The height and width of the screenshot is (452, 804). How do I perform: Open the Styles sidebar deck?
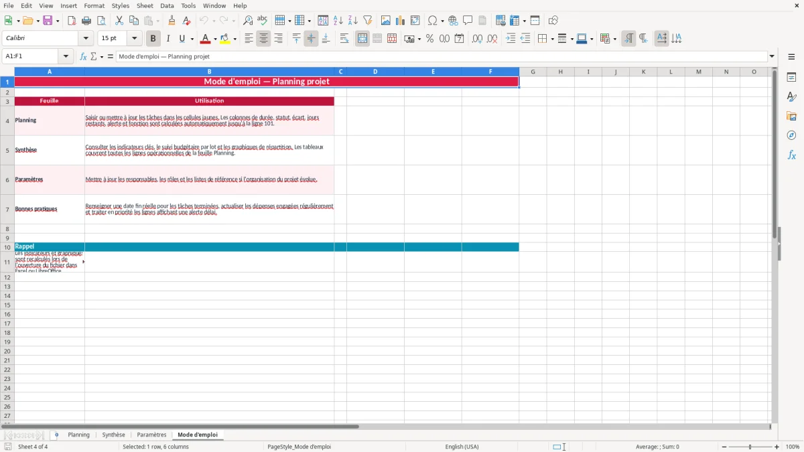coord(791,97)
